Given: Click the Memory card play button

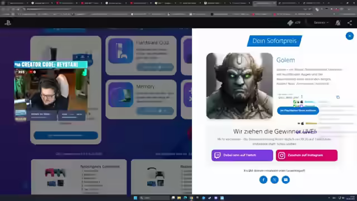Looking at the screenshot, I should coord(155,111).
